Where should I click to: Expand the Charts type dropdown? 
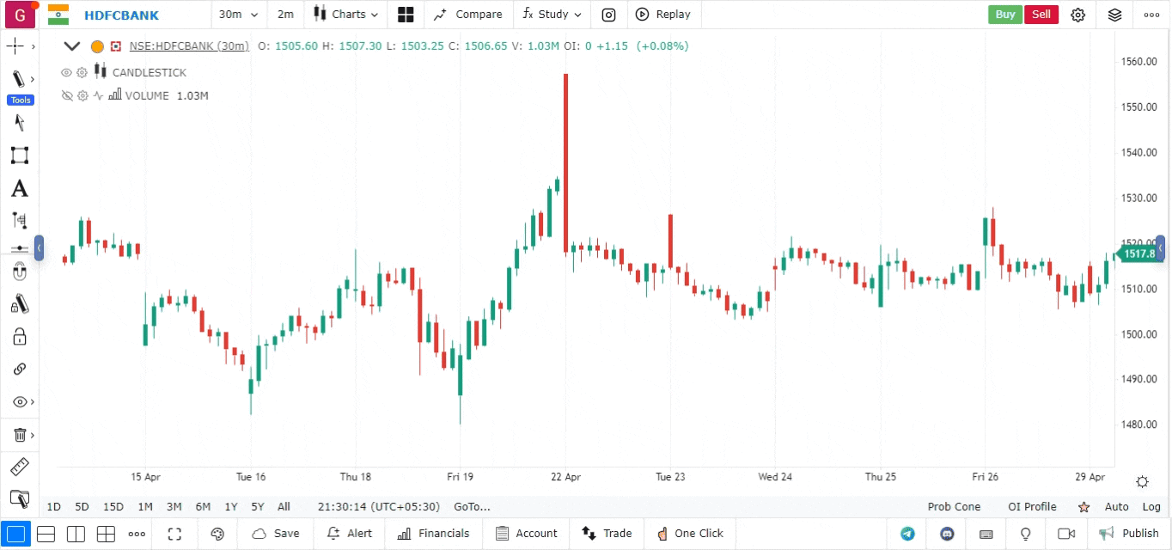pyautogui.click(x=345, y=15)
